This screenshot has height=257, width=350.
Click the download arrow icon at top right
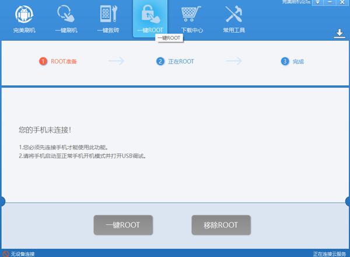tap(339, 34)
